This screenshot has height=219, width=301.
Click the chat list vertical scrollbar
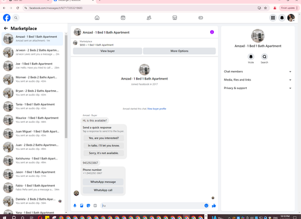click(66, 86)
